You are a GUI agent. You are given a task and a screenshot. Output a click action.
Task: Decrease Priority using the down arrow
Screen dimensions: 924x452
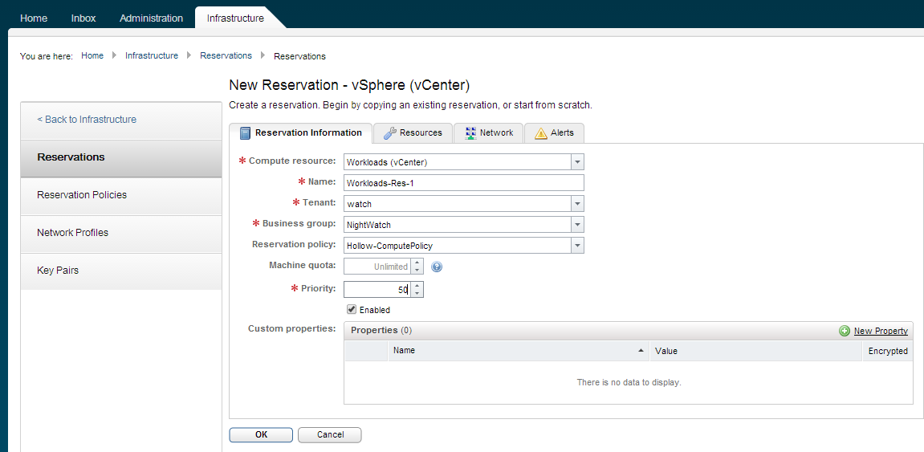pos(417,294)
